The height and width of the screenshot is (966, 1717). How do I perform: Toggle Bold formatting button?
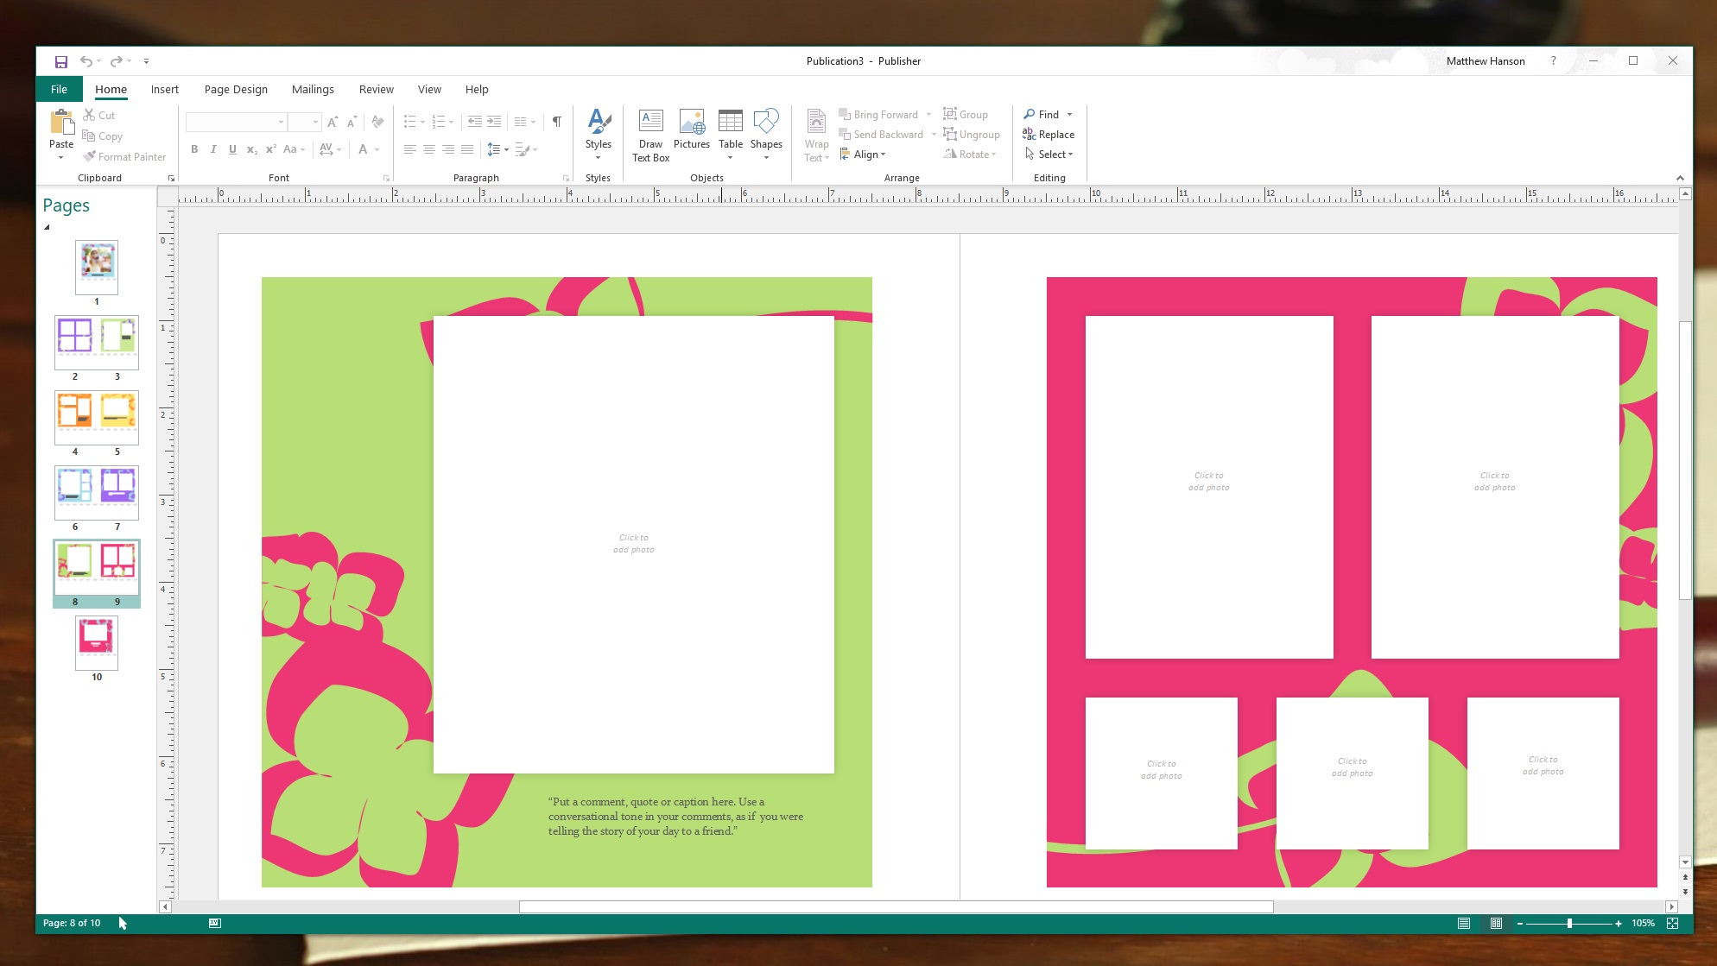[x=194, y=149]
